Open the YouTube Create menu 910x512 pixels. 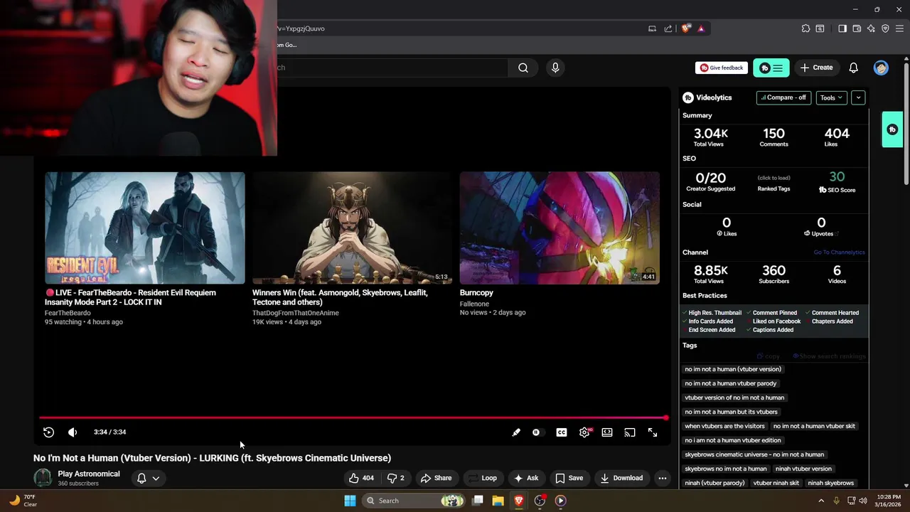816,68
